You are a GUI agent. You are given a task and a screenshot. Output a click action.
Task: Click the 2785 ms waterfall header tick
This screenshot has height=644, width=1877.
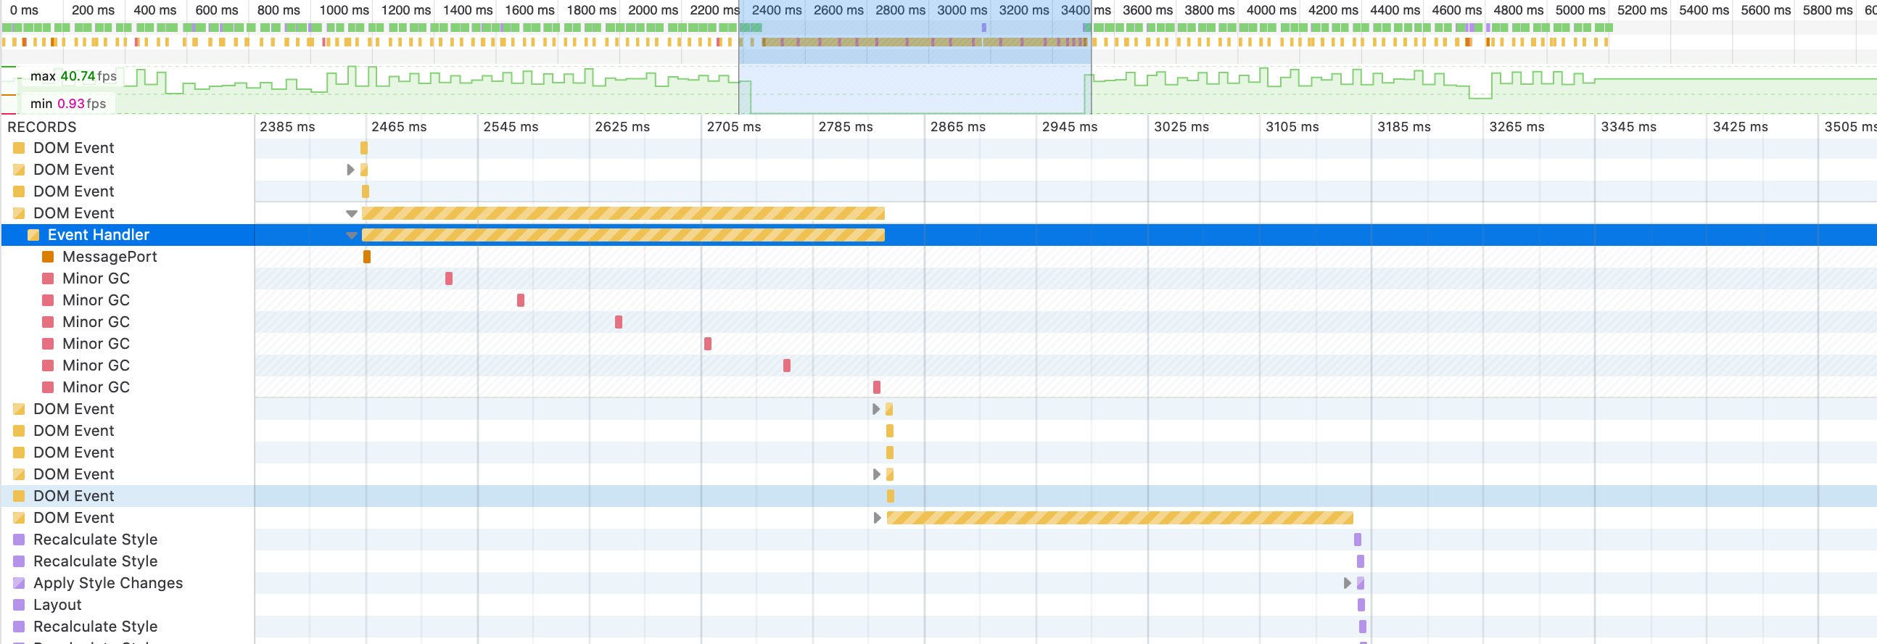tap(845, 127)
